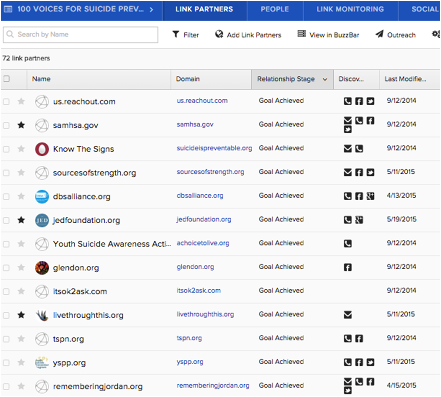Click the View in BuzzBar icon

(x=301, y=34)
